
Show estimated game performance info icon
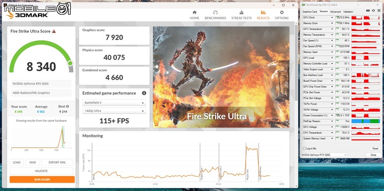[x=144, y=93]
